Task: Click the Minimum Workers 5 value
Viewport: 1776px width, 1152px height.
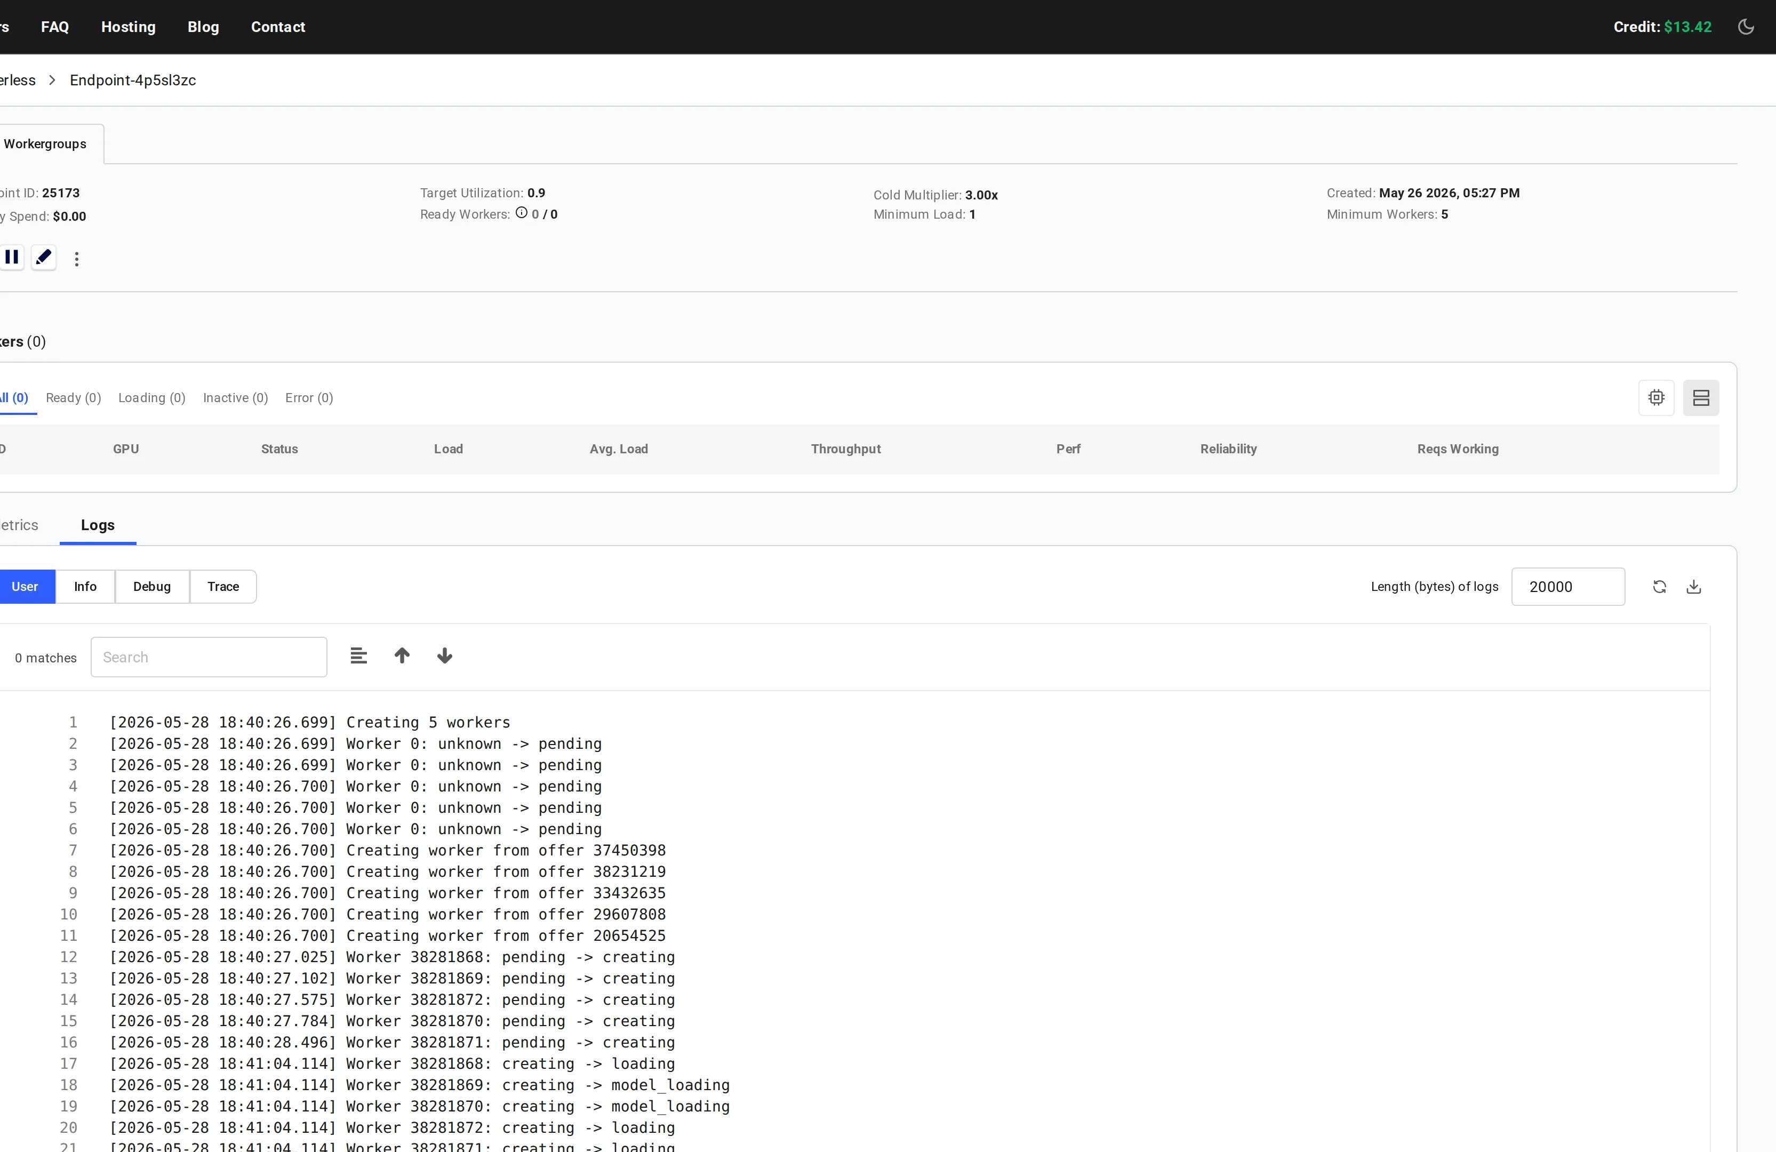Action: click(1445, 214)
